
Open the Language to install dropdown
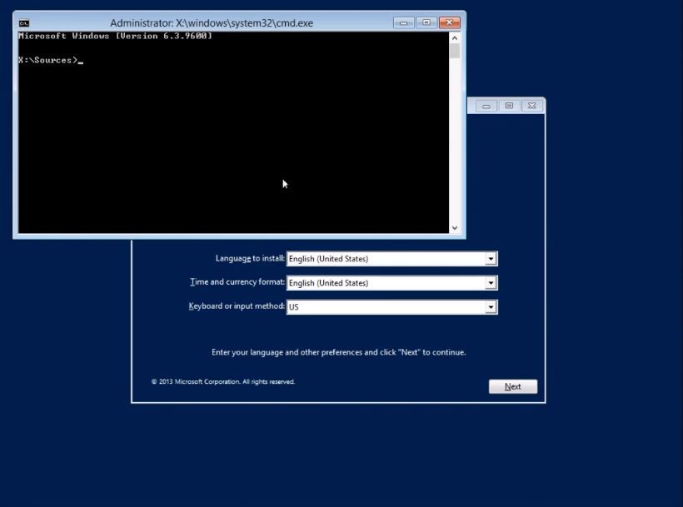[491, 258]
